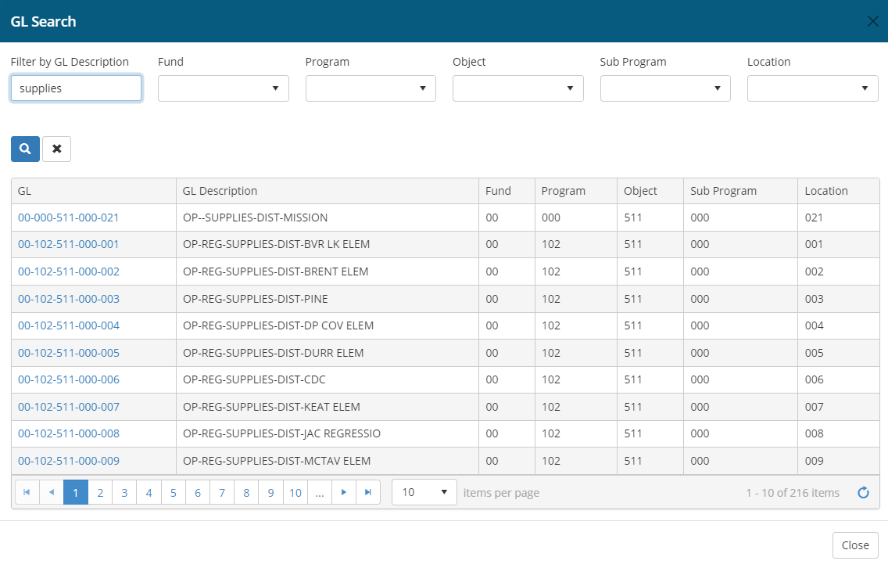Screen dimensions: 888x568
Task: Close the GL Search dialog with X
Action: coord(872,21)
